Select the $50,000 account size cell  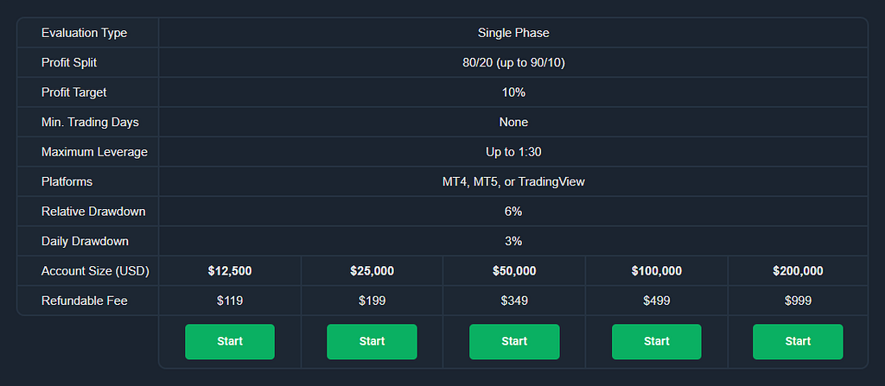(x=514, y=271)
